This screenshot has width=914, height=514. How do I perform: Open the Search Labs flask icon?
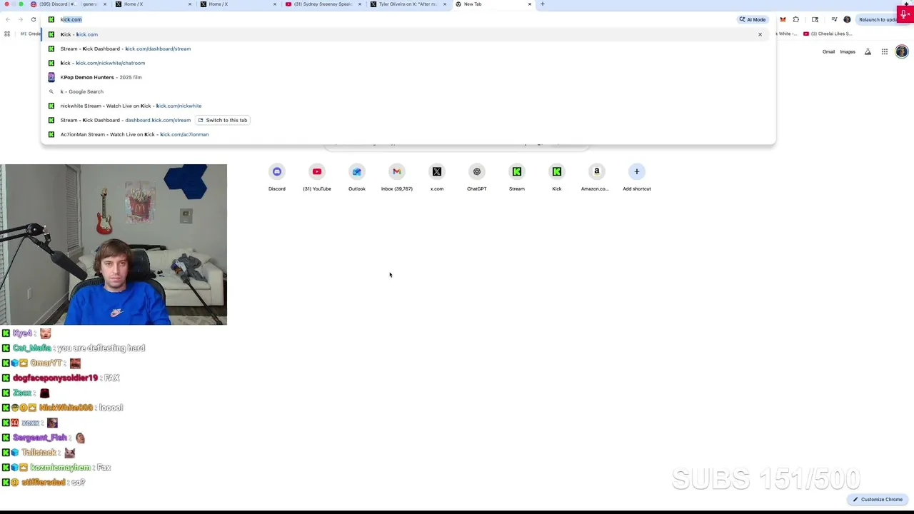pyautogui.click(x=868, y=51)
